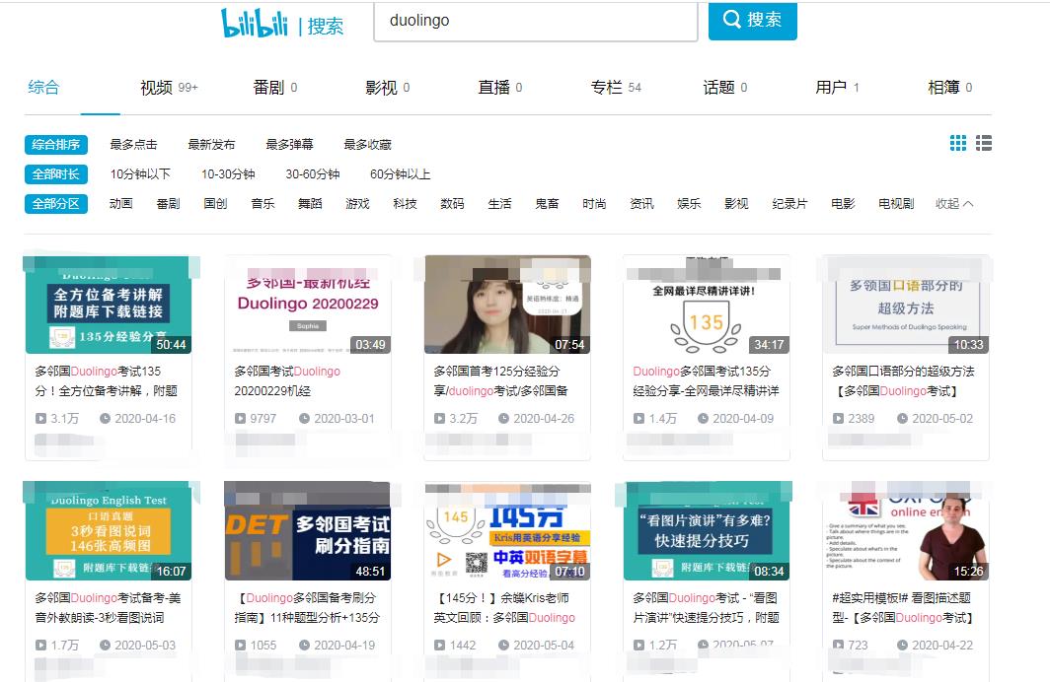Open title 多邻国考试Duolingo 20200229机经

point(287,381)
